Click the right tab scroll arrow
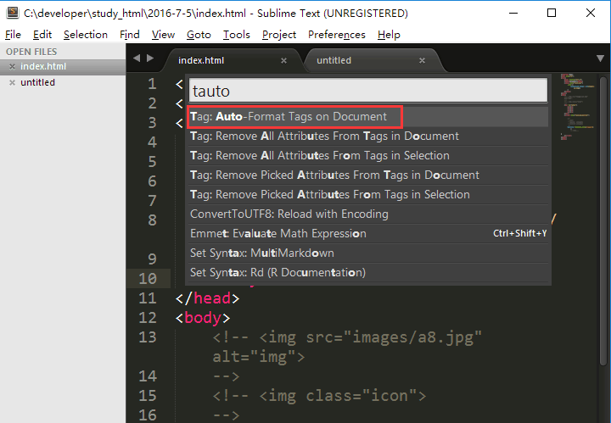The image size is (611, 423). coord(151,58)
